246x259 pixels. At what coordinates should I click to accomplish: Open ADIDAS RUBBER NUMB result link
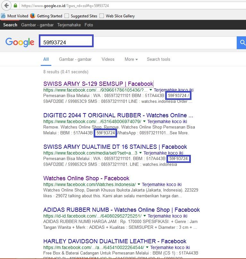tap(122, 210)
